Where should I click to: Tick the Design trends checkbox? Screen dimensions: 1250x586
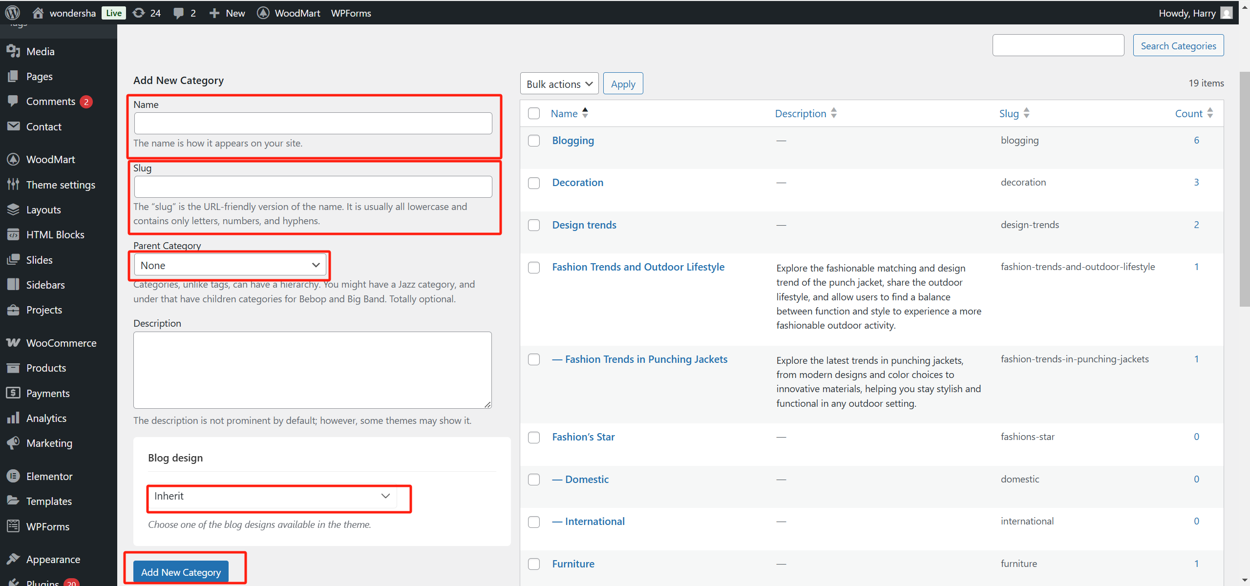(x=534, y=225)
